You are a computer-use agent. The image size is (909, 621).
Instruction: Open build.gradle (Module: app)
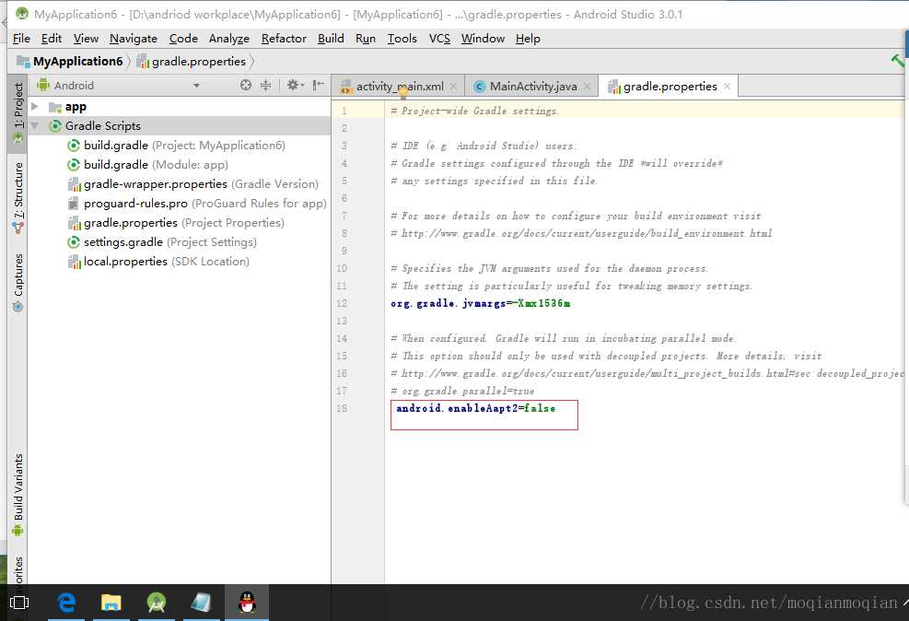point(148,165)
